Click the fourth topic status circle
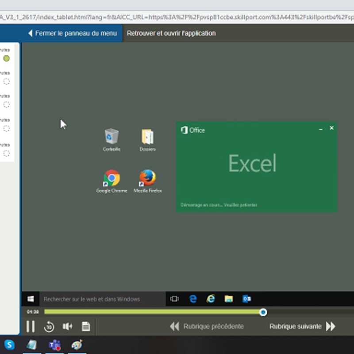Image resolution: width=354 pixels, height=354 pixels. (x=7, y=128)
